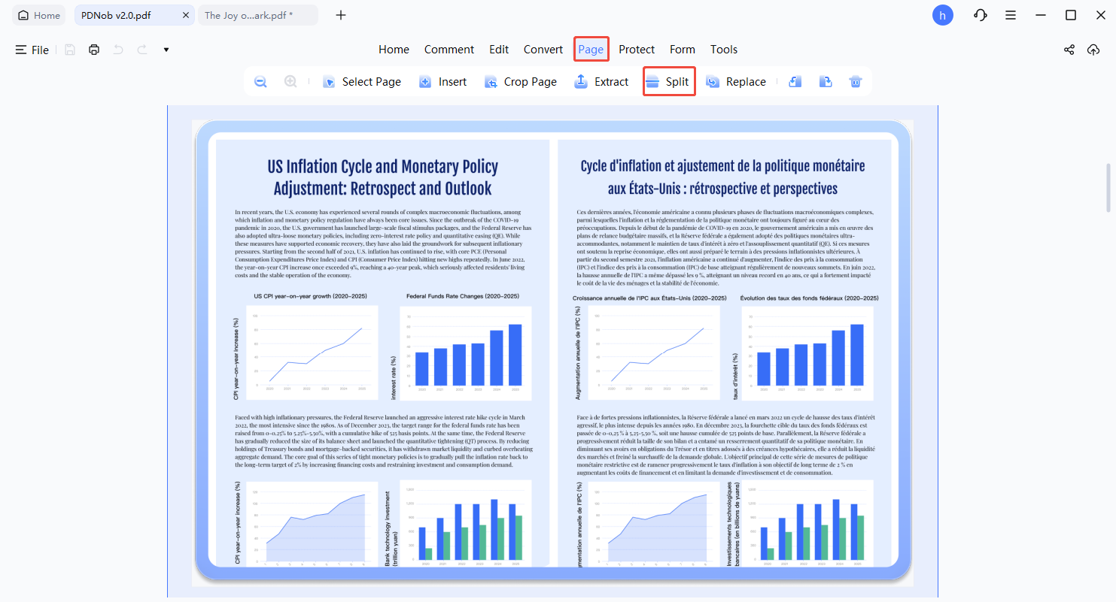This screenshot has width=1116, height=602.
Task: Click the Undo arrow icon
Action: (x=118, y=50)
